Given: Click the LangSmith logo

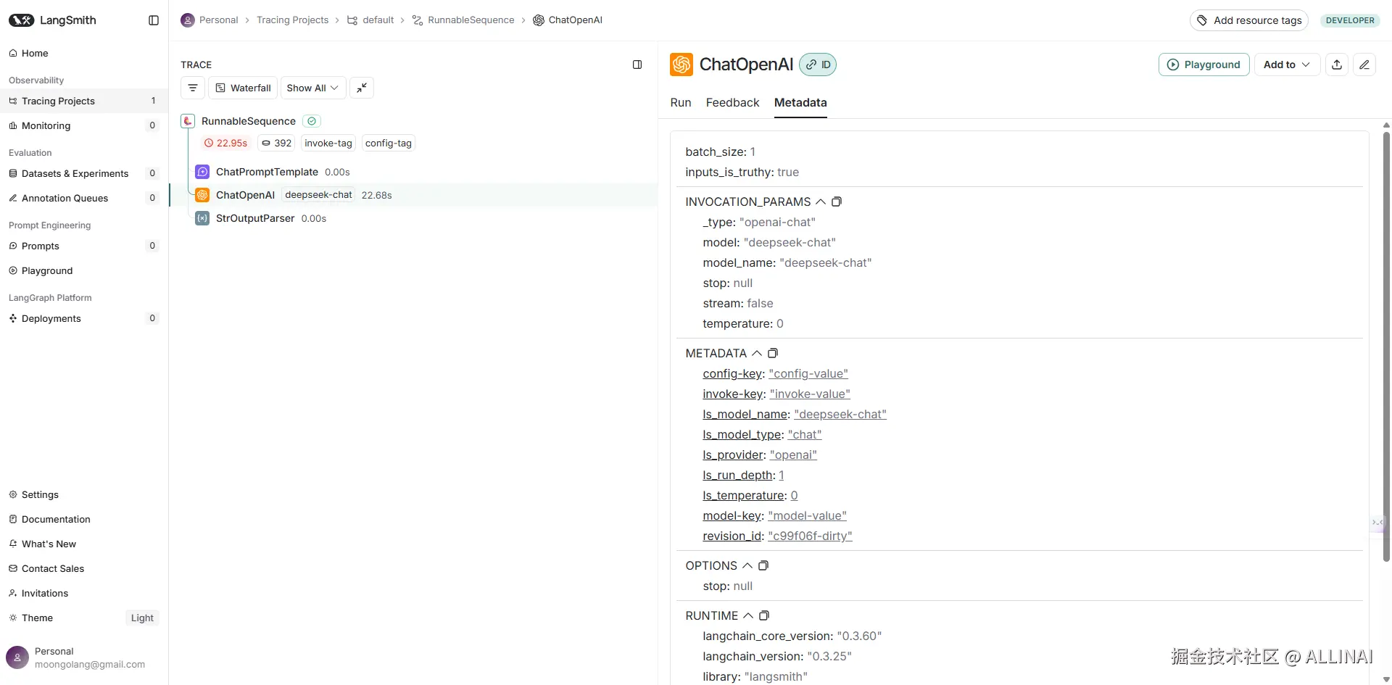Looking at the screenshot, I should point(52,20).
